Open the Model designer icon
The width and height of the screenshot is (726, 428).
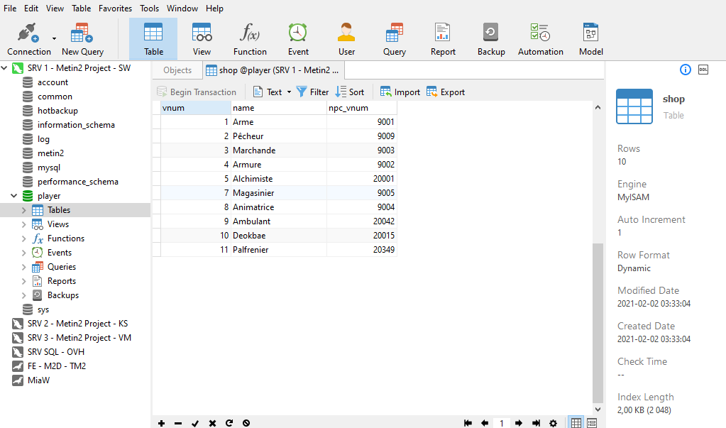[x=590, y=39]
